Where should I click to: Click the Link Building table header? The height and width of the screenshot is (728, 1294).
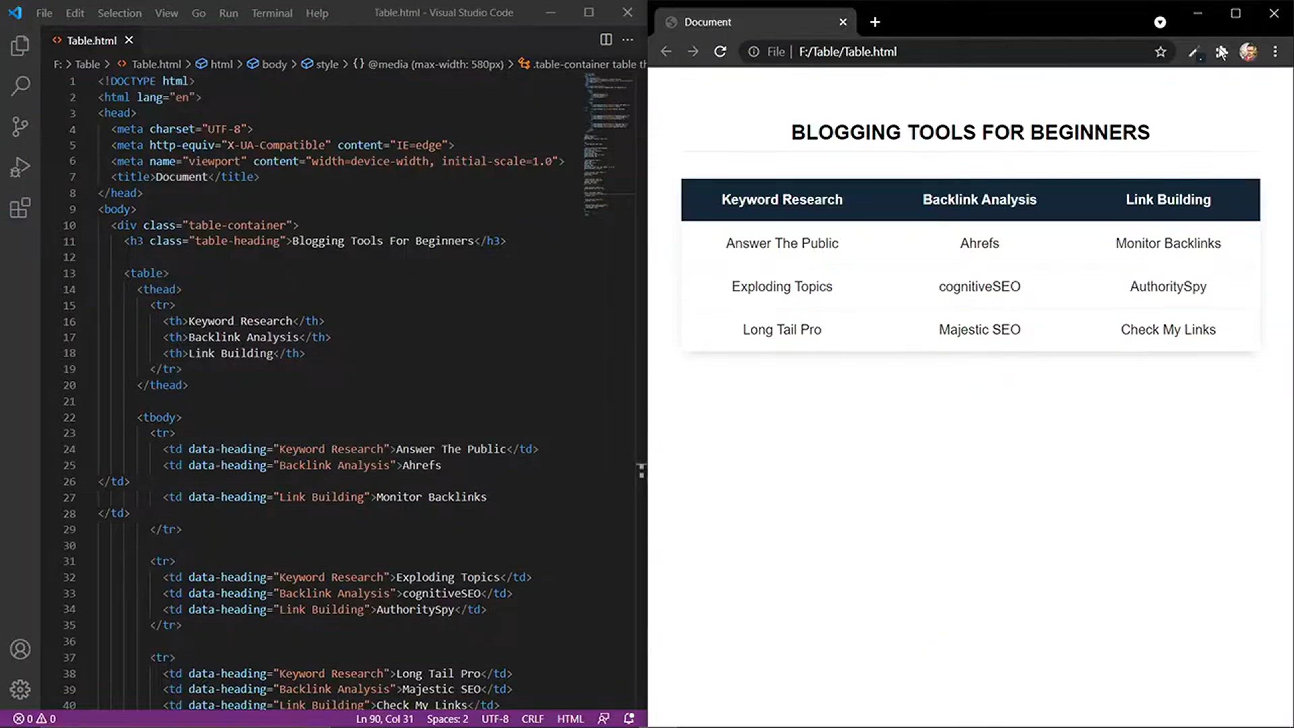[1168, 200]
